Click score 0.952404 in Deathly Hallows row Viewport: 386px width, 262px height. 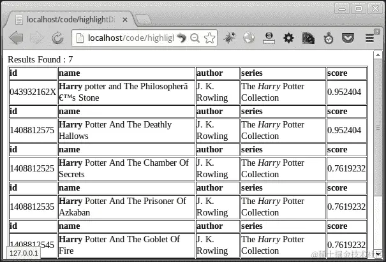[346, 131]
